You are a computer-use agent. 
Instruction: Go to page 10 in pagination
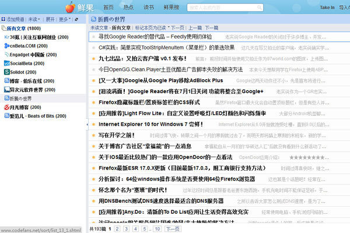pyautogui.click(x=157, y=229)
